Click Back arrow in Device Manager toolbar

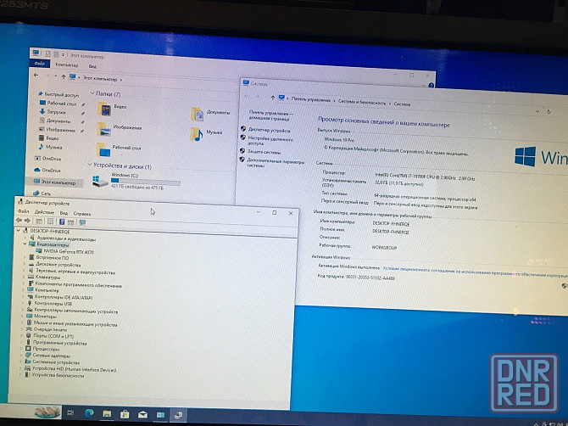(19, 221)
